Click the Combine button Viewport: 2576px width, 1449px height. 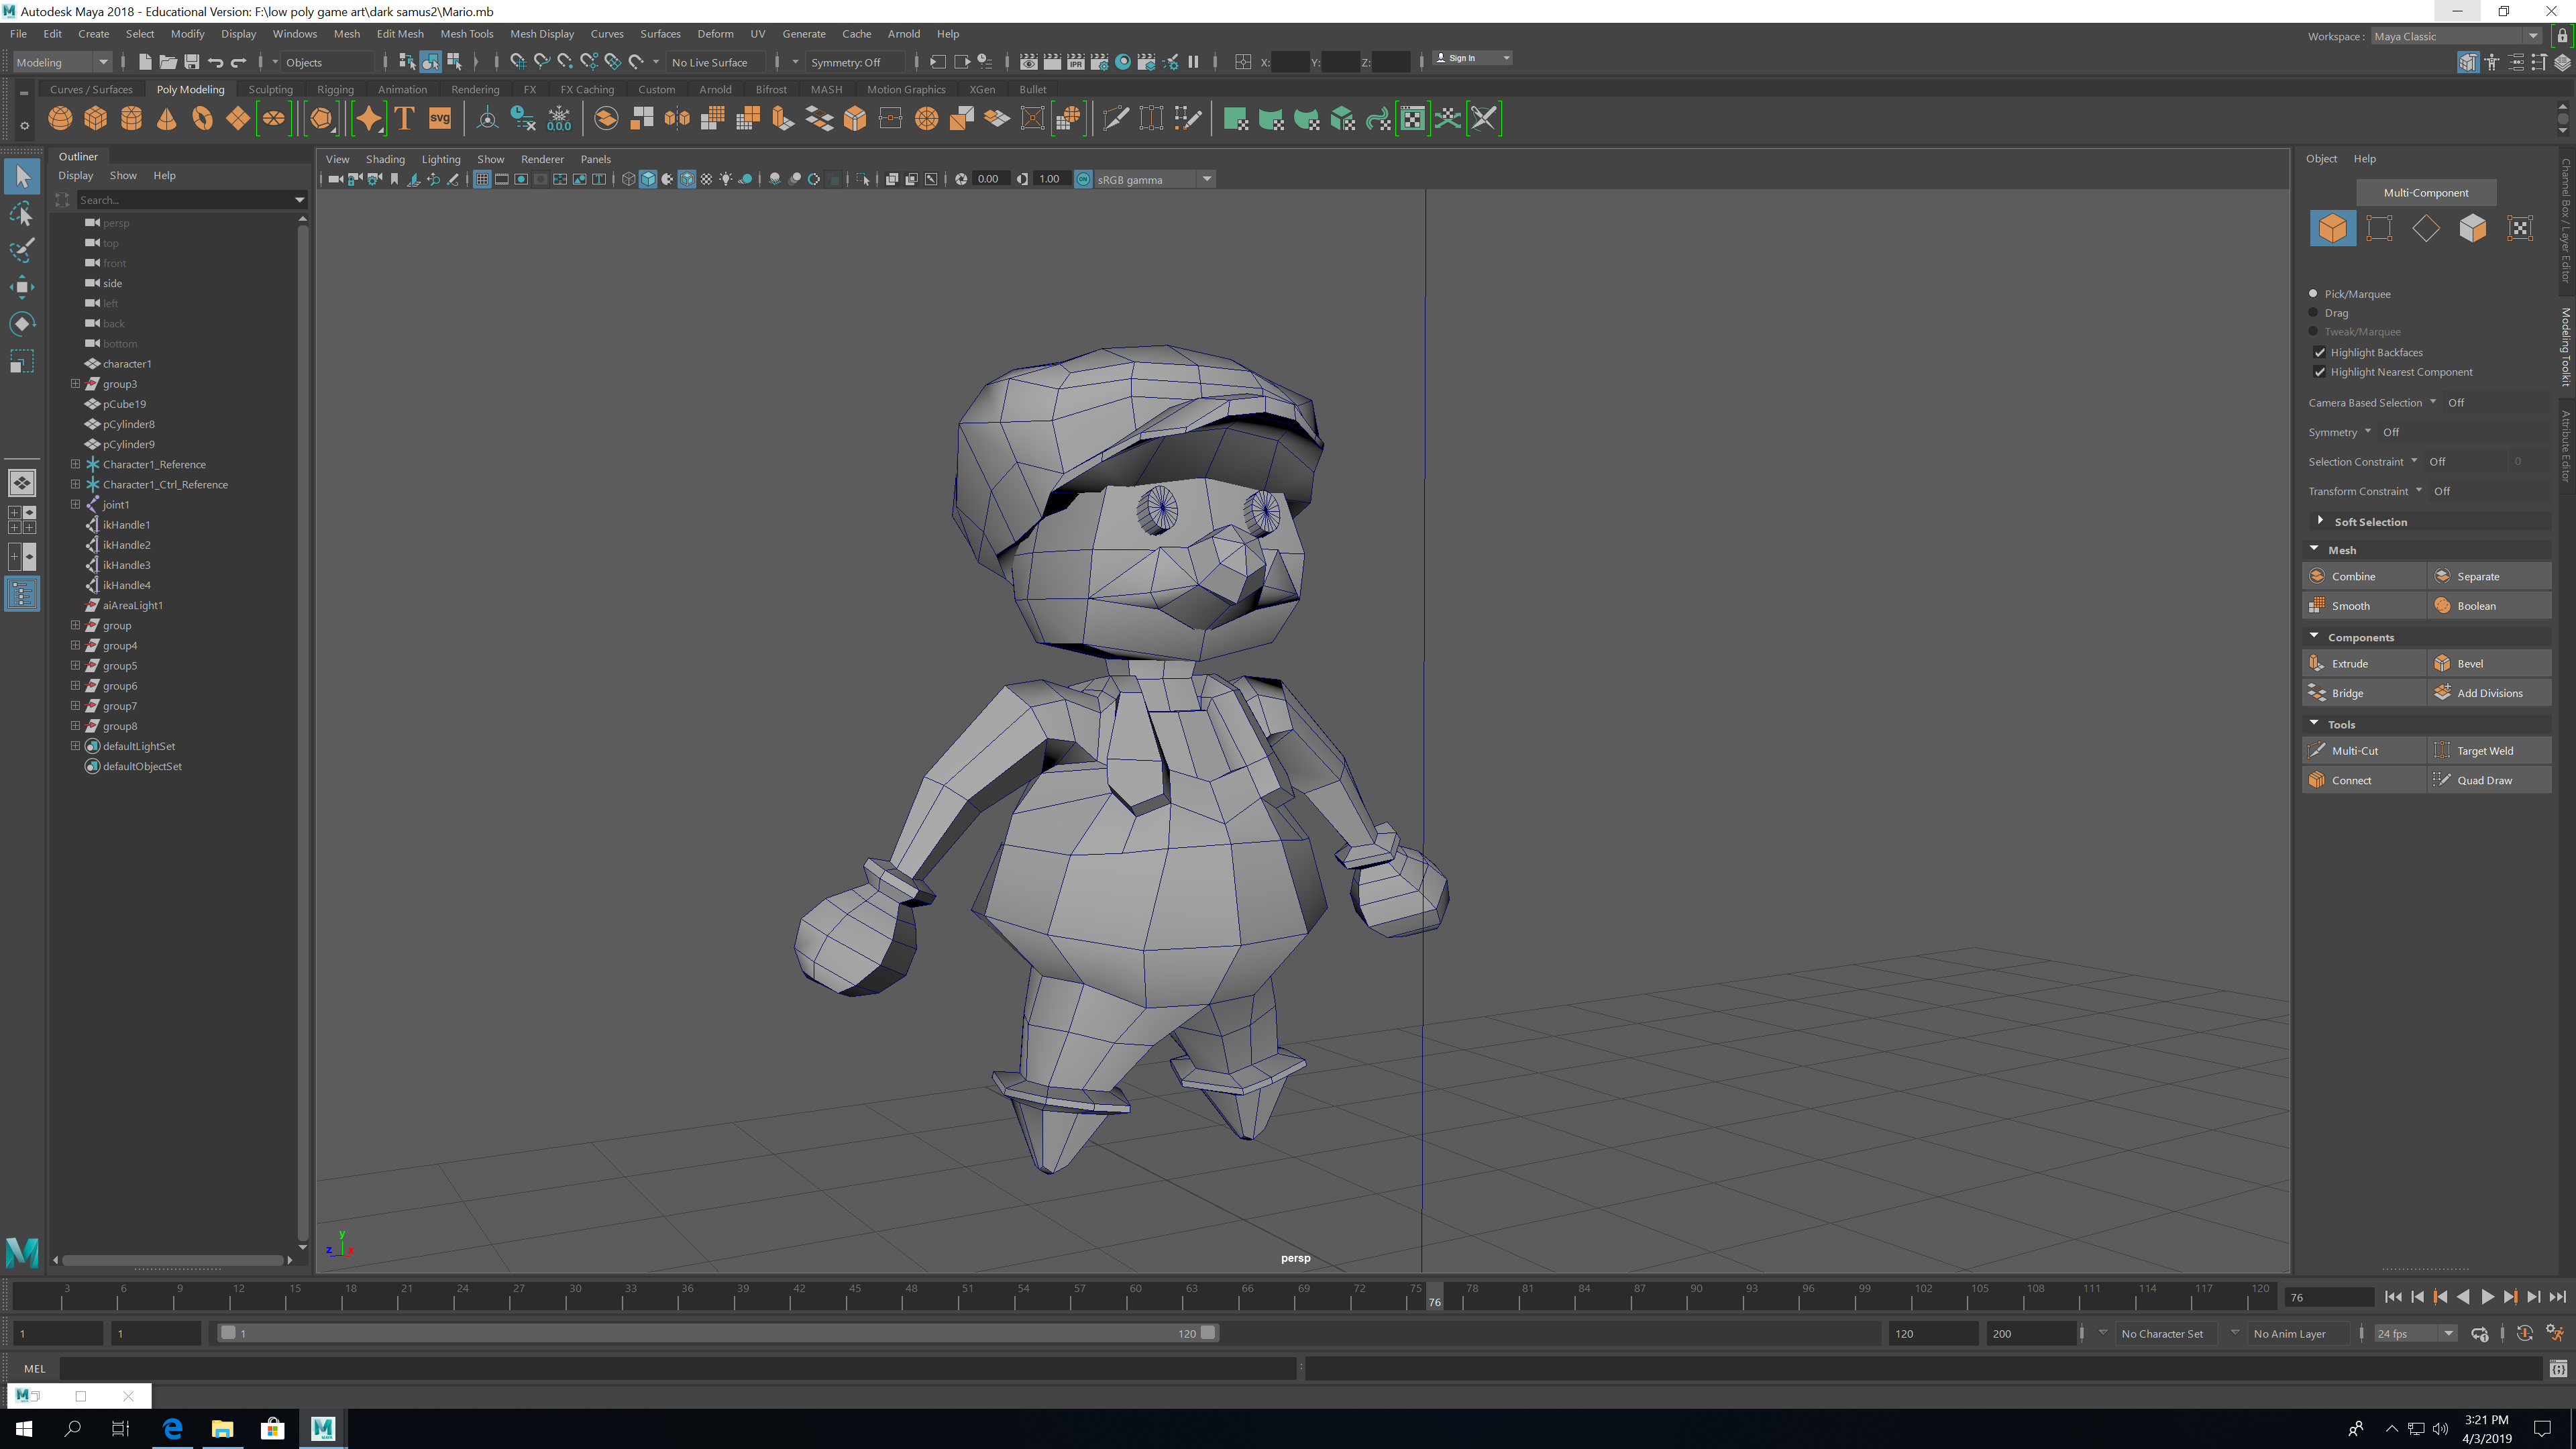(x=2353, y=576)
